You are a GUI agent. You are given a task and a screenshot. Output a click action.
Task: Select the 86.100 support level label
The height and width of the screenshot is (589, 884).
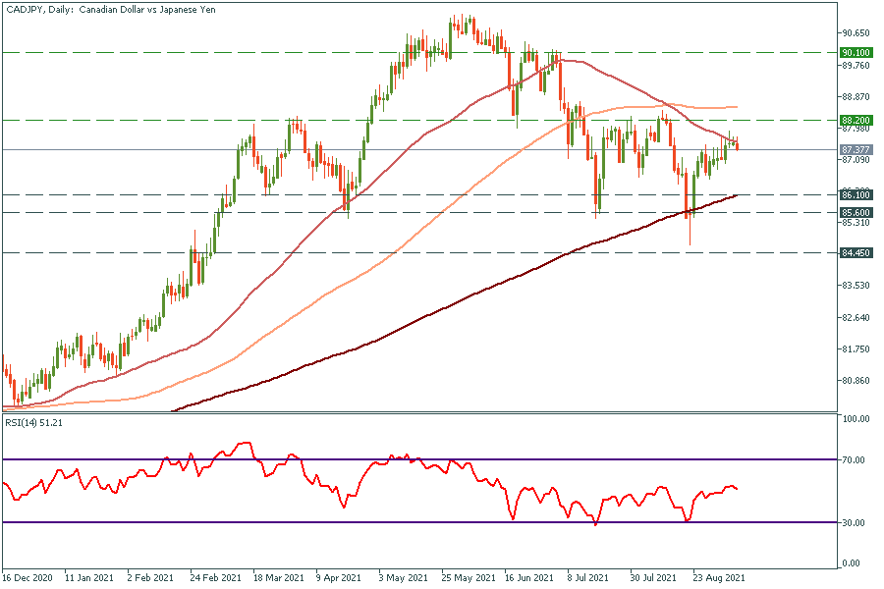[x=856, y=195]
